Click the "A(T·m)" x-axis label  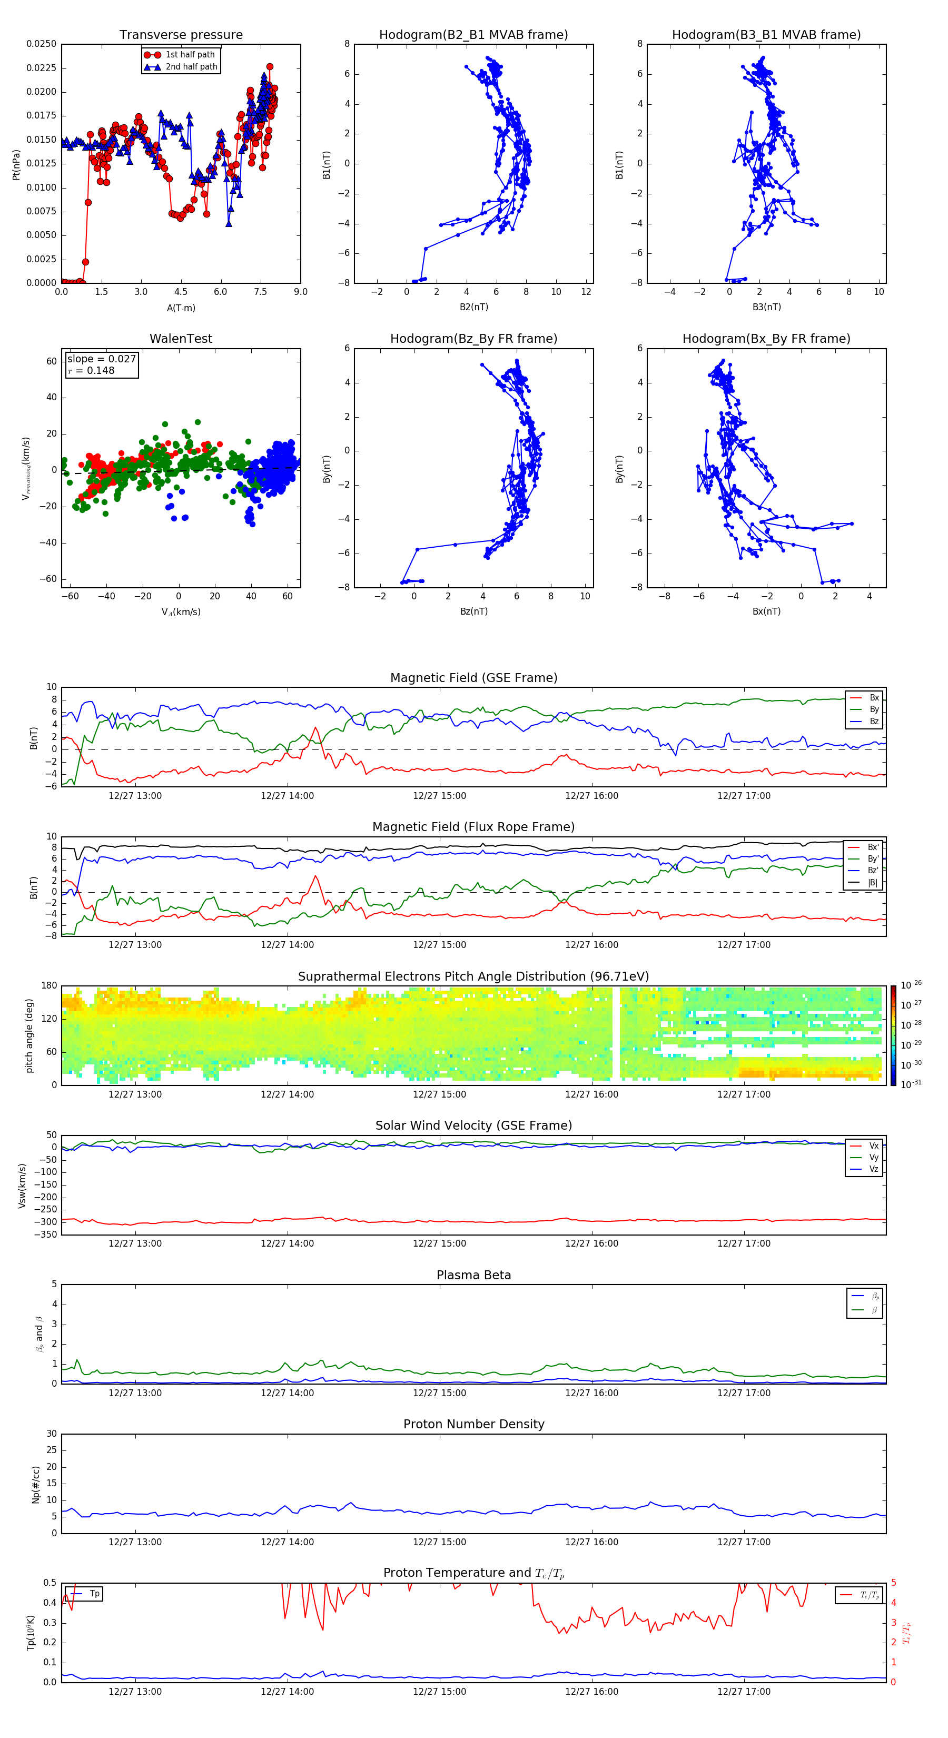[181, 308]
